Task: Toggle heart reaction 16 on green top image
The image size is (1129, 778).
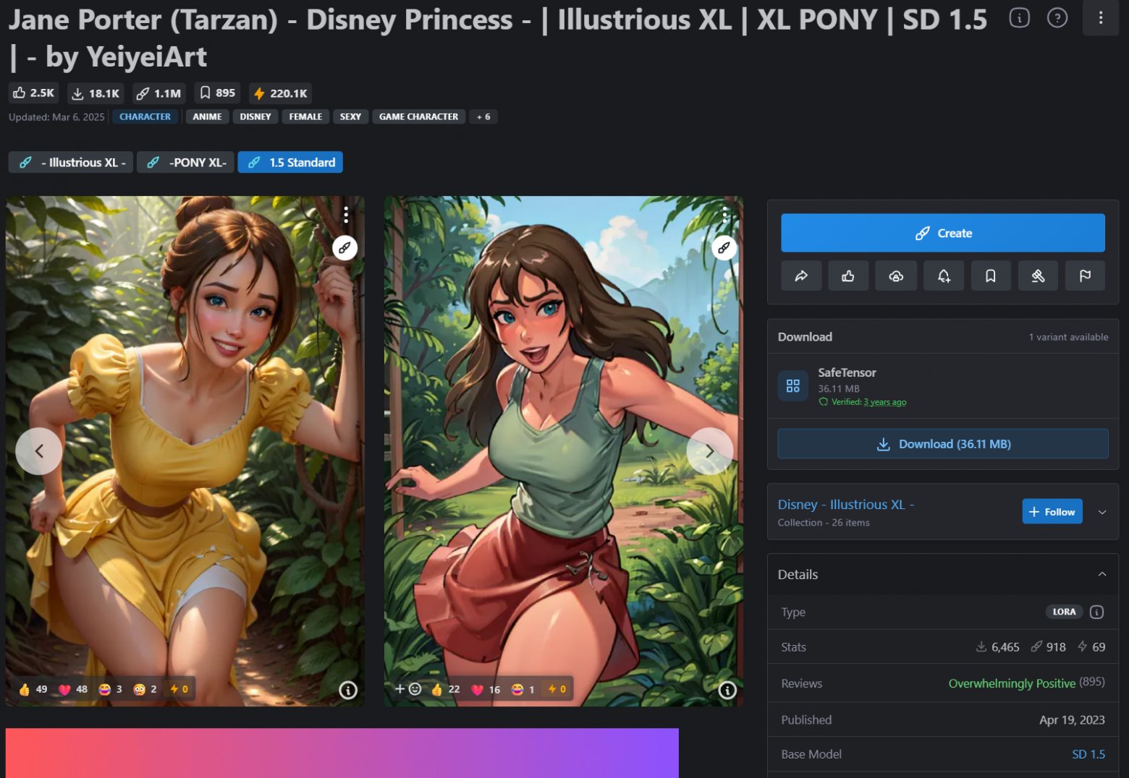Action: point(486,689)
